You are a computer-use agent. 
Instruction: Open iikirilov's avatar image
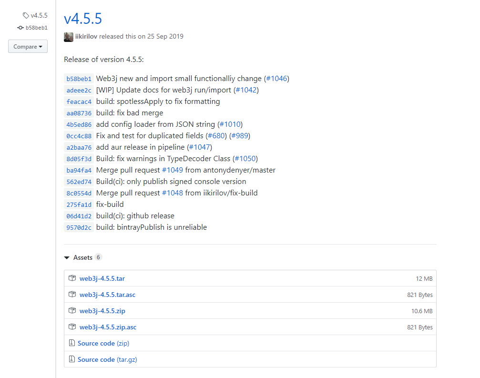point(69,37)
